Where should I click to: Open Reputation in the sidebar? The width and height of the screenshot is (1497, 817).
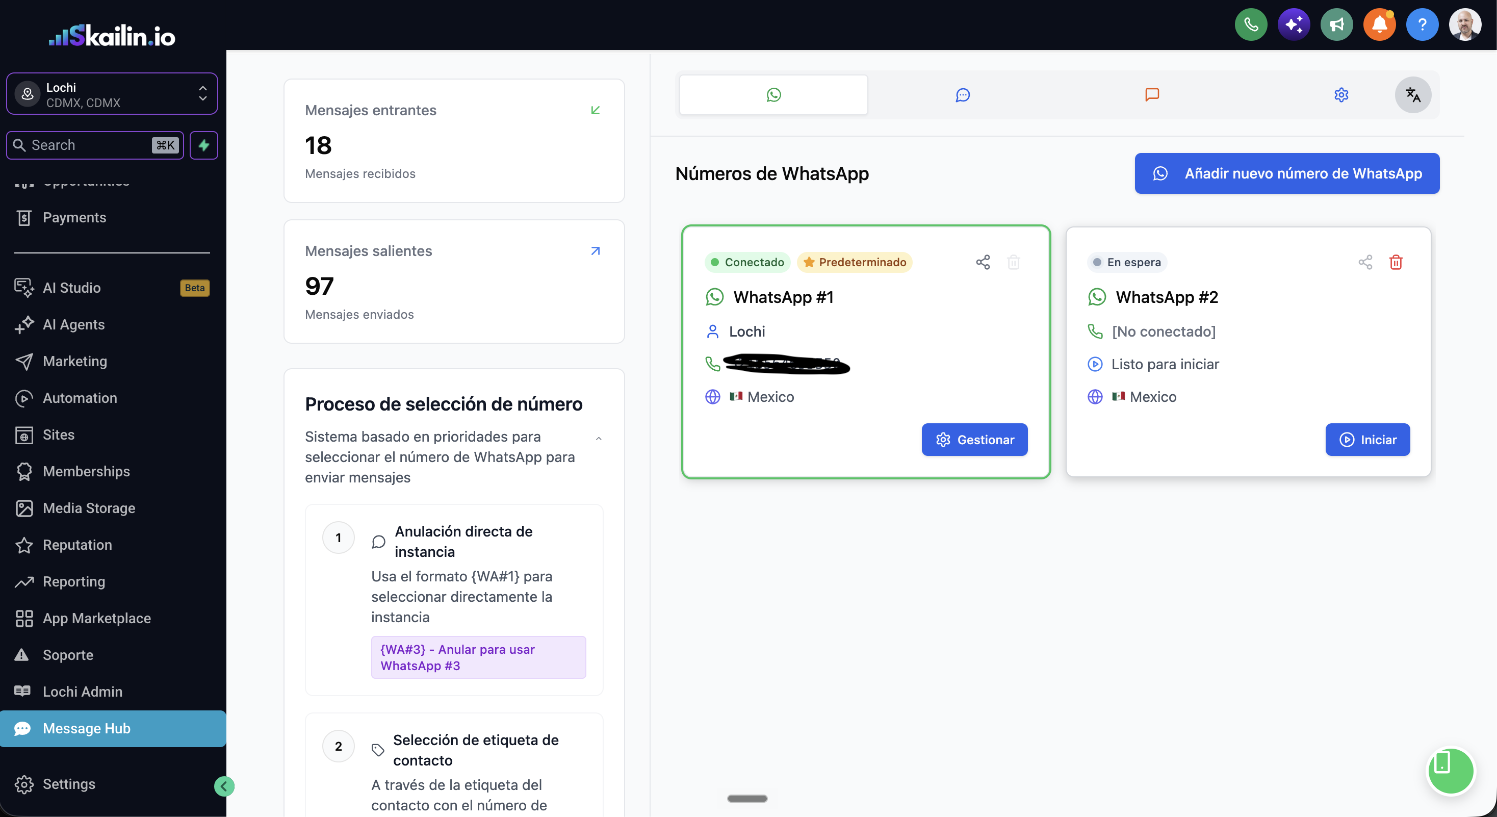[112, 545]
